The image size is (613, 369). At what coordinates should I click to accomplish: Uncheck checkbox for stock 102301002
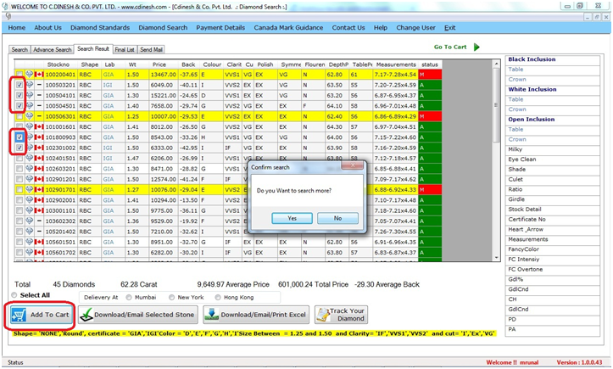[x=20, y=148]
